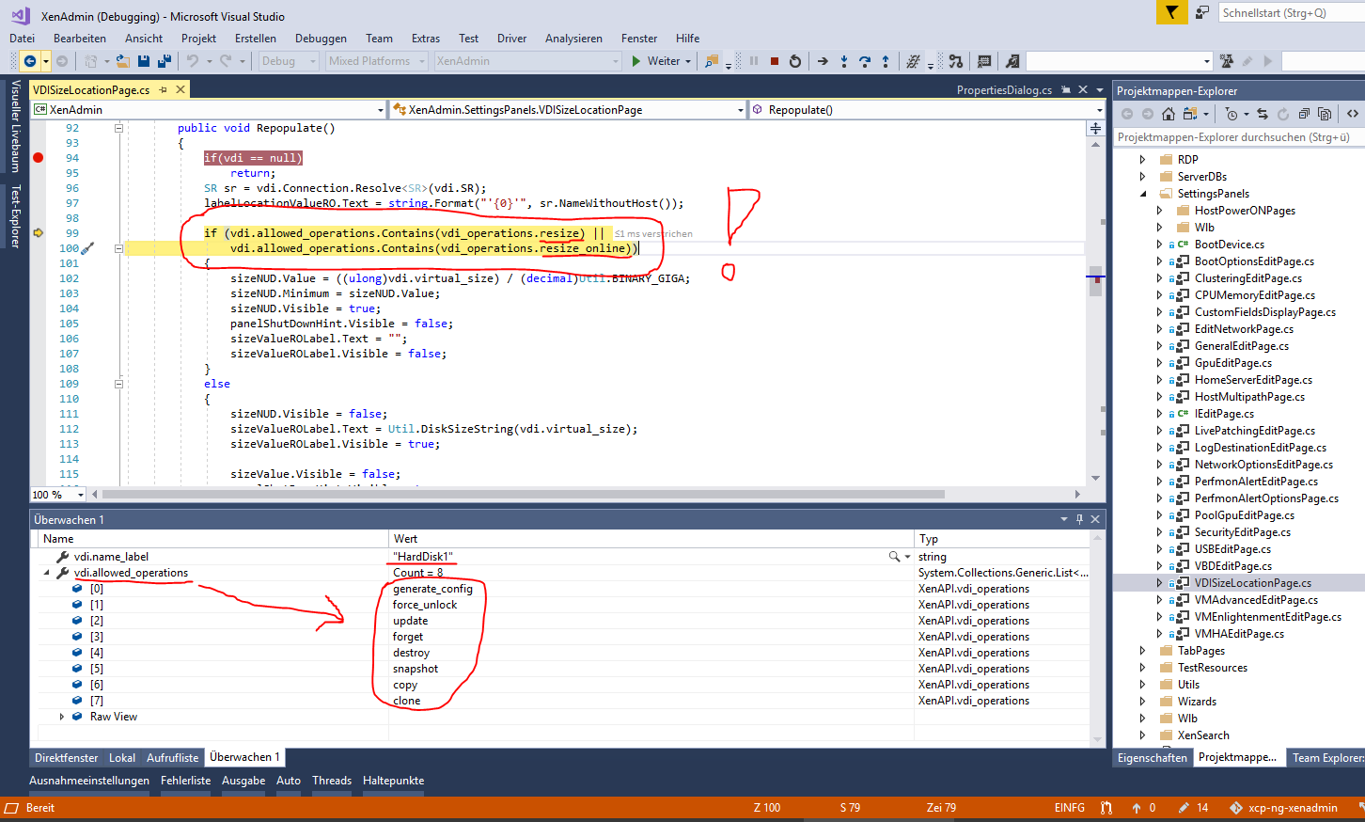The width and height of the screenshot is (1365, 822).
Task: Sync Projektmappen-Explorer with active document
Action: click(x=1263, y=113)
